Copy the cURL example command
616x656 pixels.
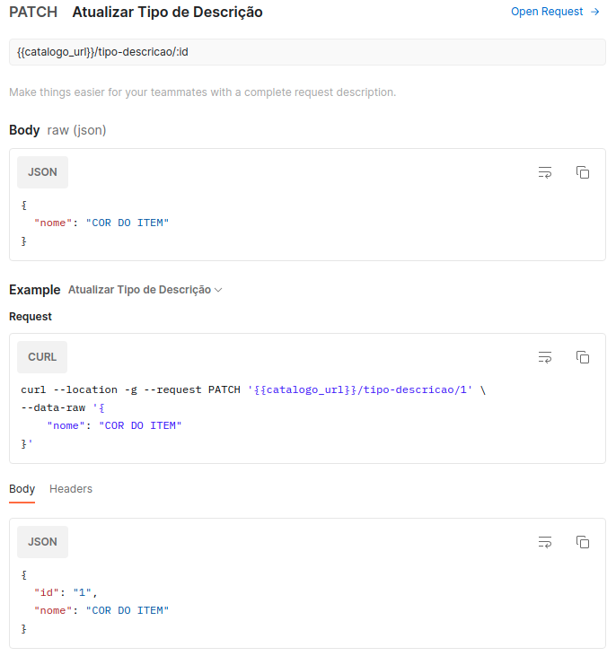583,357
